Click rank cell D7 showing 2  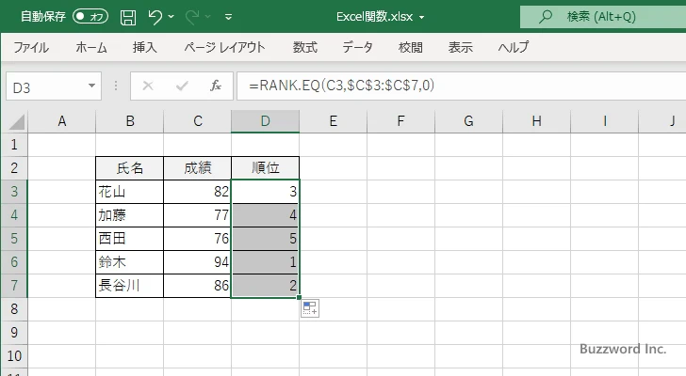[265, 286]
